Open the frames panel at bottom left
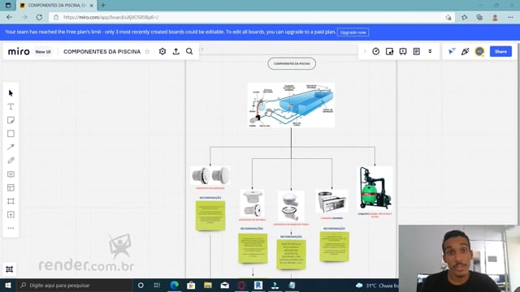The width and height of the screenshot is (520, 292). [x=9, y=269]
